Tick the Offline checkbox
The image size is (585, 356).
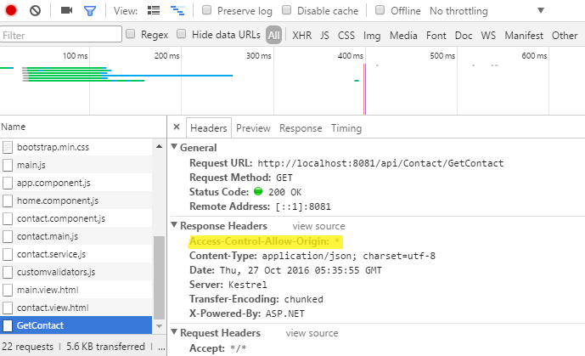[380, 10]
